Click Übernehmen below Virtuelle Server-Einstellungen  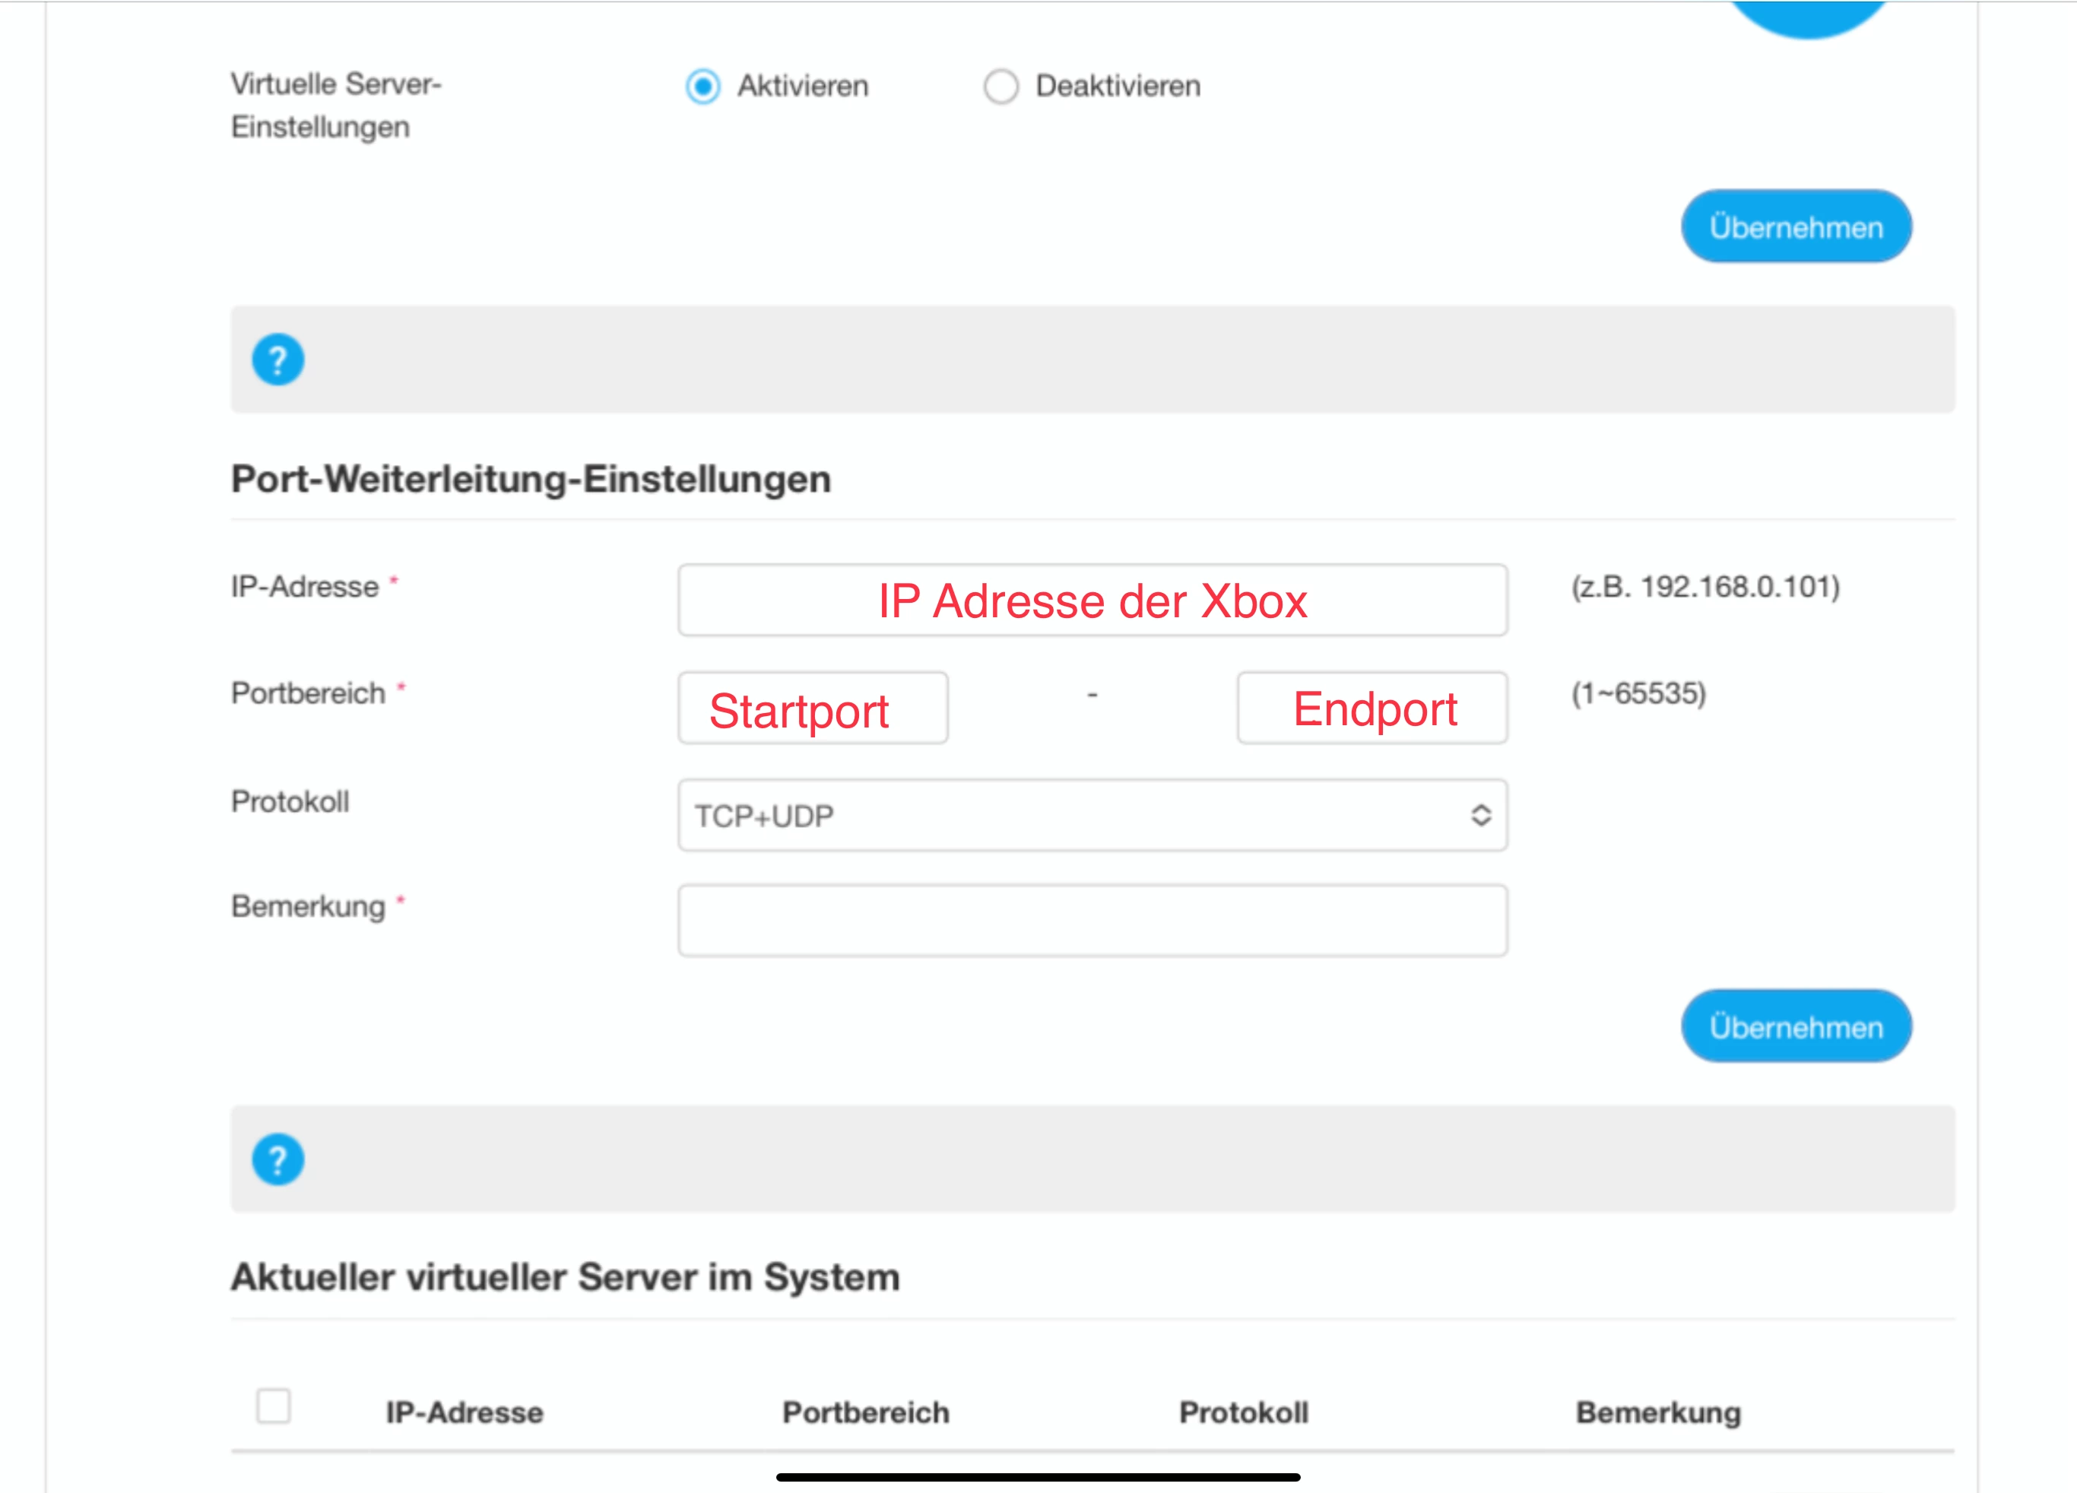[x=1795, y=227]
